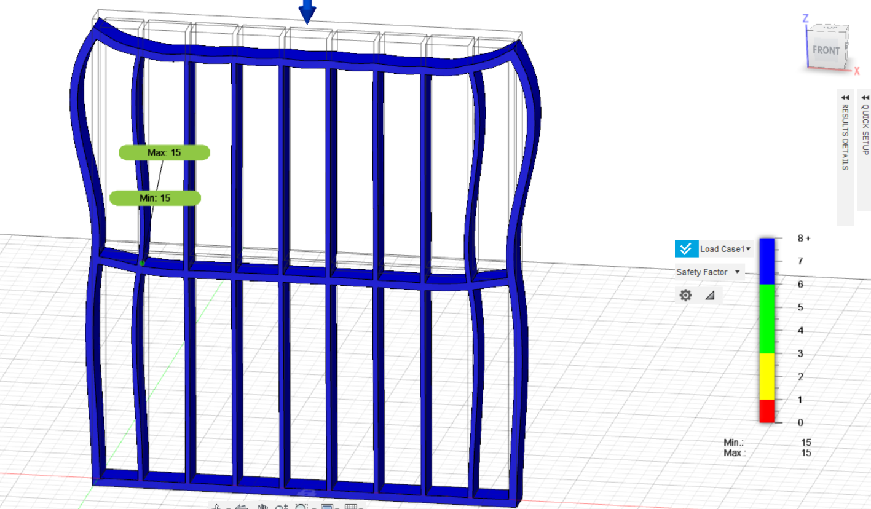The height and width of the screenshot is (509, 871).
Task: Click the Grid and Snaps icon
Action: coord(351,506)
